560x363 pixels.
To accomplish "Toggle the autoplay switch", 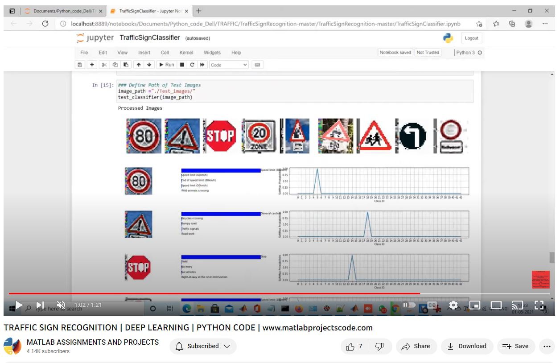I will [x=409, y=305].
